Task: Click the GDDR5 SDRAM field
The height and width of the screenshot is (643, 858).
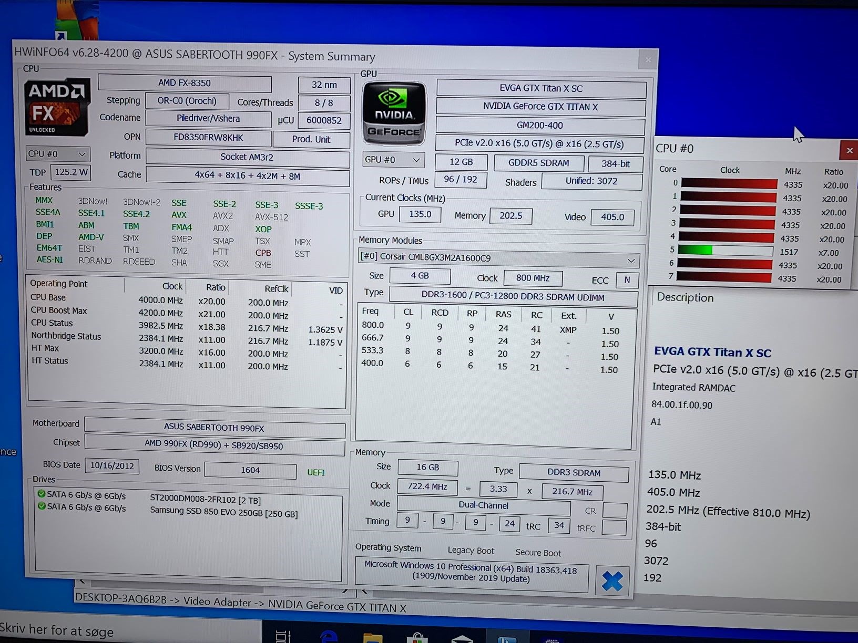Action: click(x=538, y=163)
